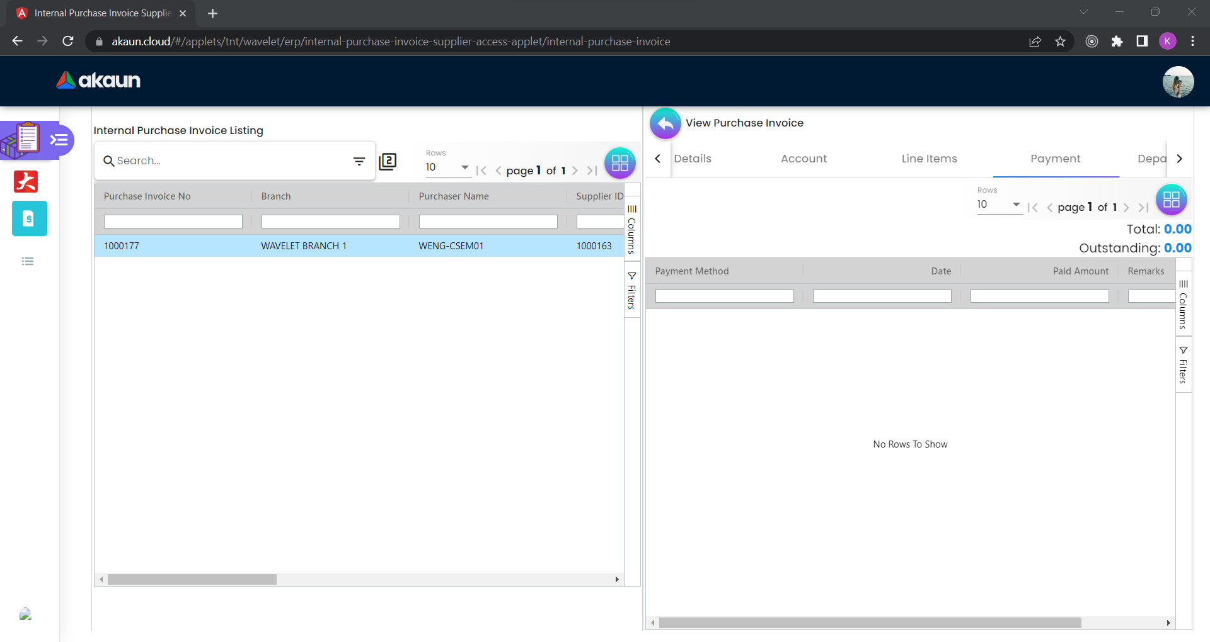Click the red Acrobat-style sidebar icon
The height and width of the screenshot is (642, 1210).
coord(26,181)
